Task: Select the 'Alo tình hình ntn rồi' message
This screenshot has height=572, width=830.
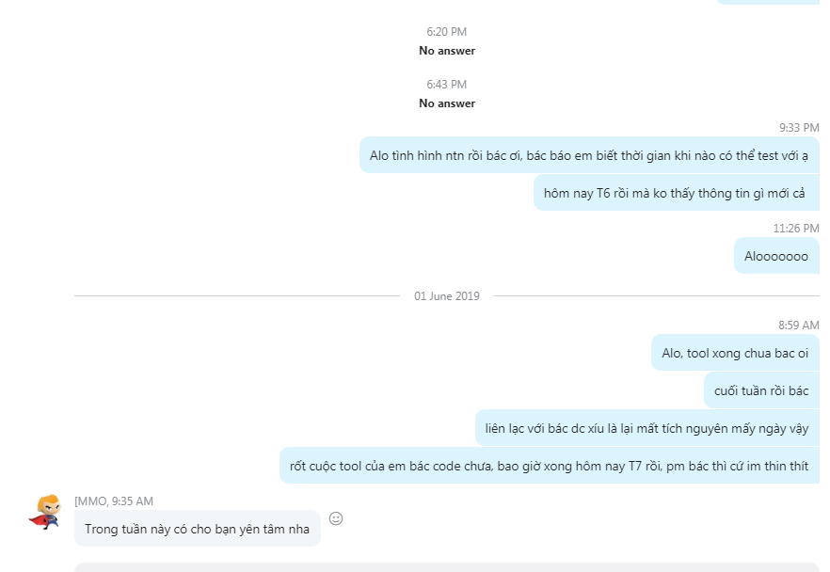Action: pyautogui.click(x=589, y=155)
